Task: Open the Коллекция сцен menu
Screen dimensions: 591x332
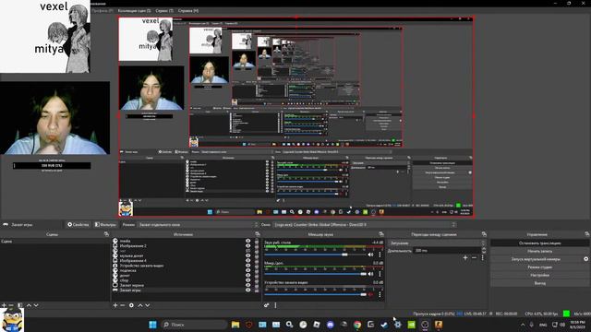Action: coord(134,10)
